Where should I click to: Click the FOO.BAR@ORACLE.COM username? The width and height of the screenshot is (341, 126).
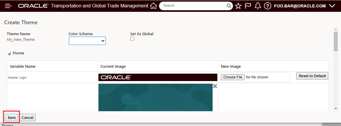[x=300, y=6]
